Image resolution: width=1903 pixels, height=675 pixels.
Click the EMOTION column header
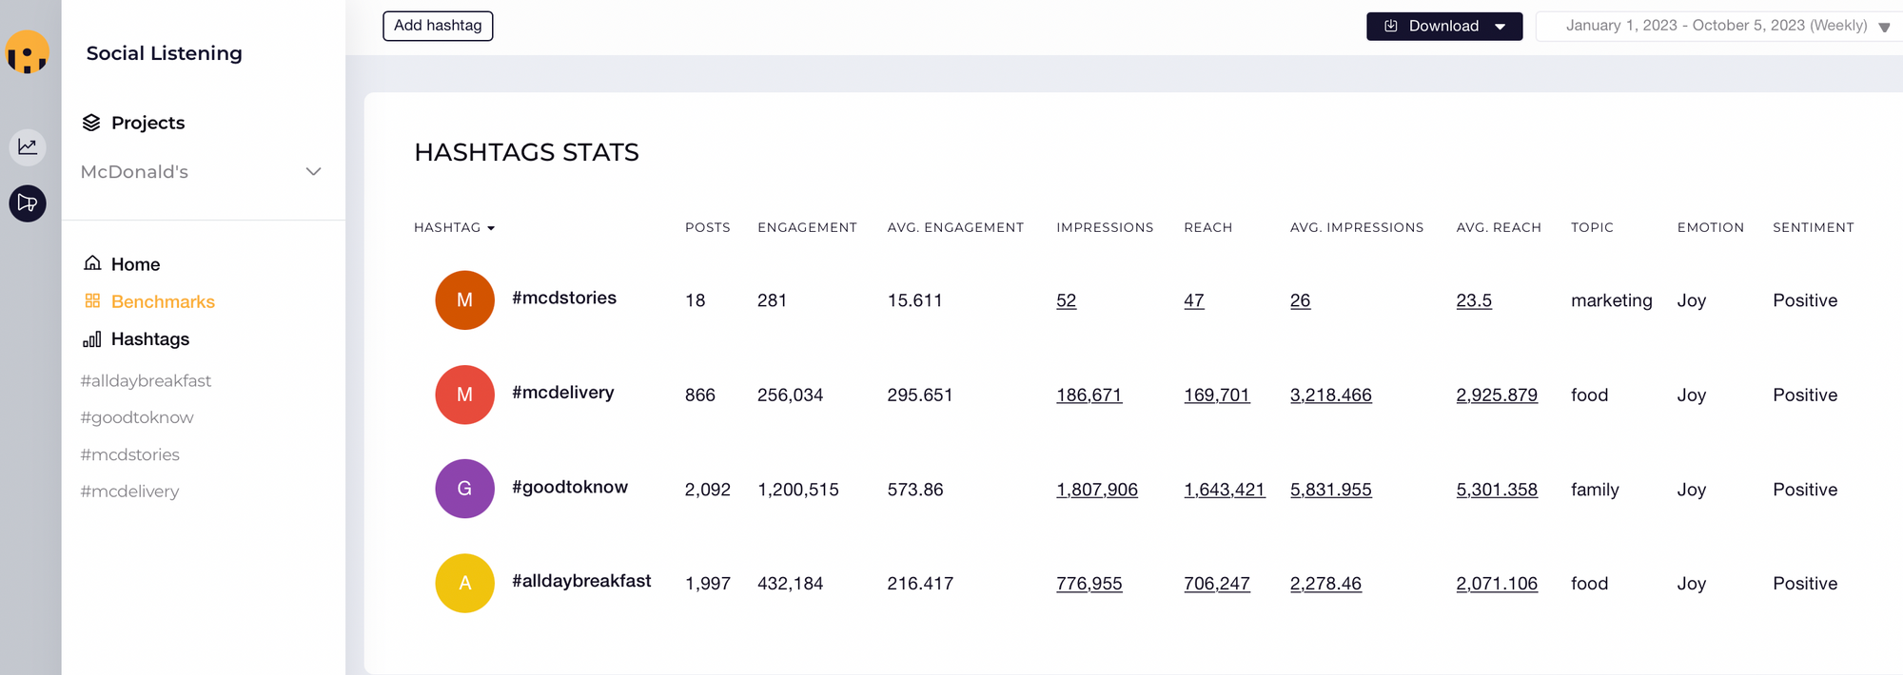tap(1710, 227)
